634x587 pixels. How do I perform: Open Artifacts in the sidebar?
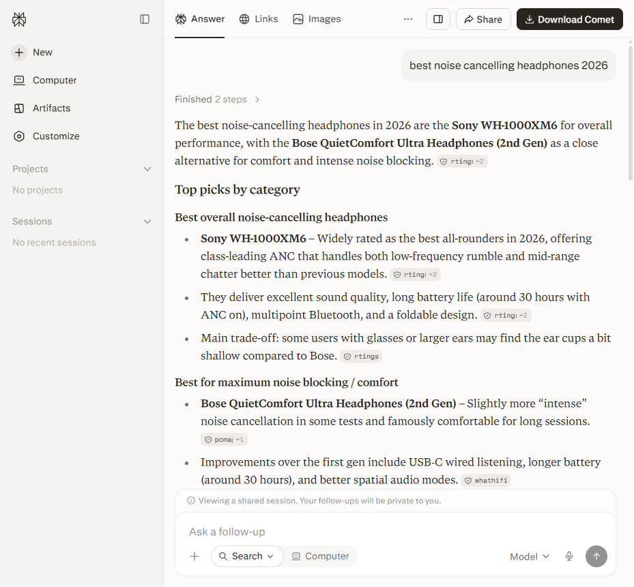coord(42,108)
